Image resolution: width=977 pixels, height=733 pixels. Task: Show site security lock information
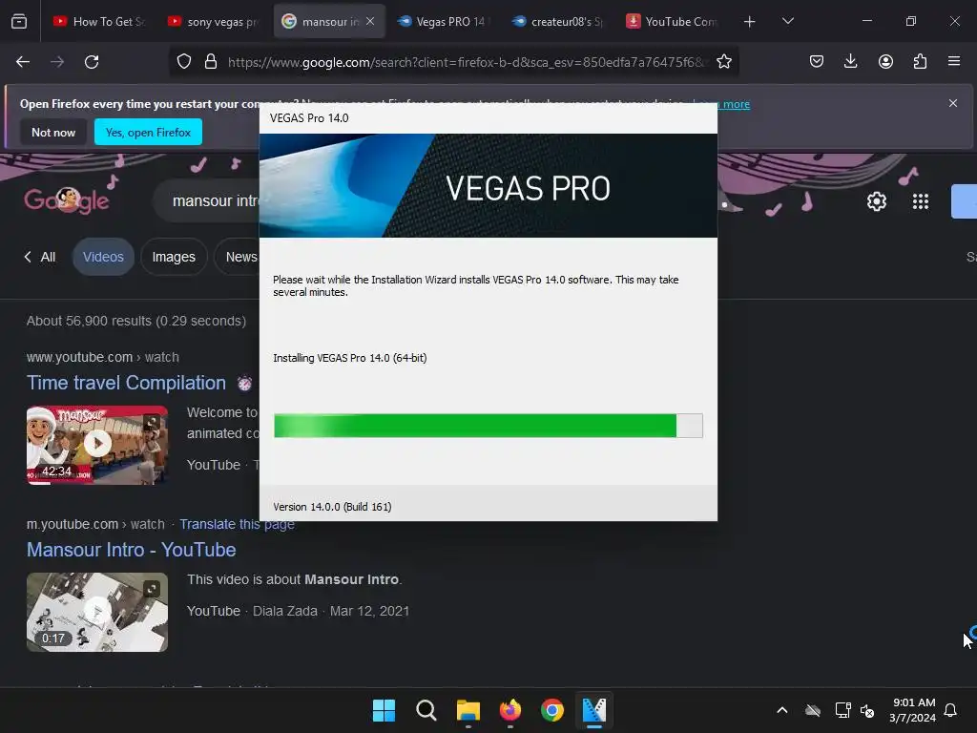click(211, 62)
